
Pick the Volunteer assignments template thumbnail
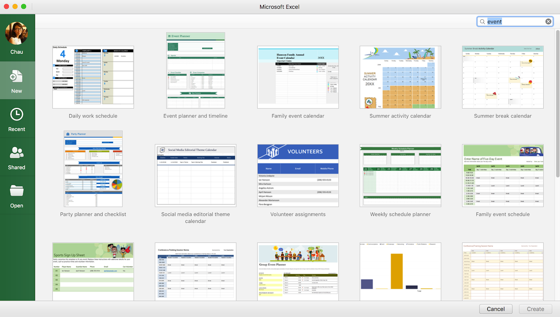click(298, 175)
